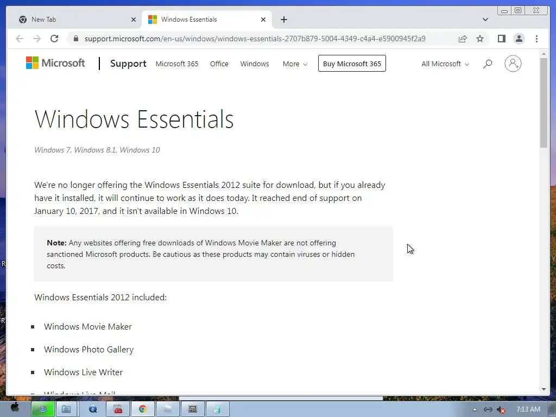This screenshot has height=417, width=556.
Task: Click the muted volume tray icon
Action: pos(501,409)
